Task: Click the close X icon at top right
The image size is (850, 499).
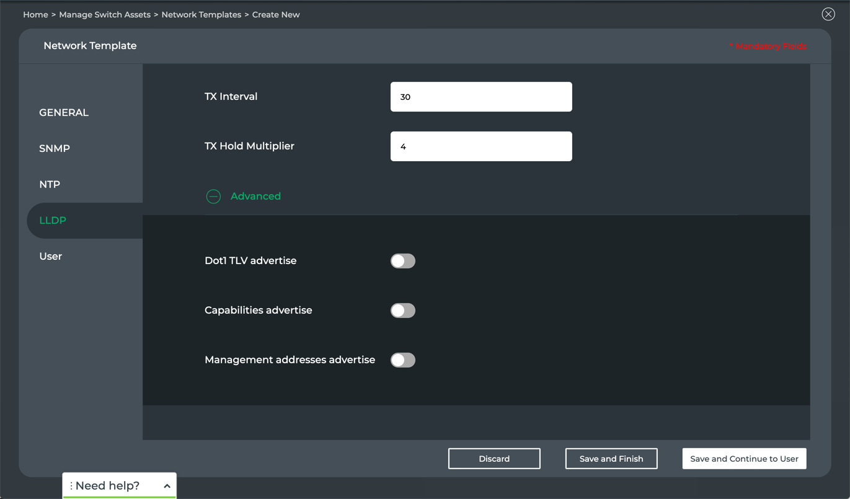Action: [828, 14]
